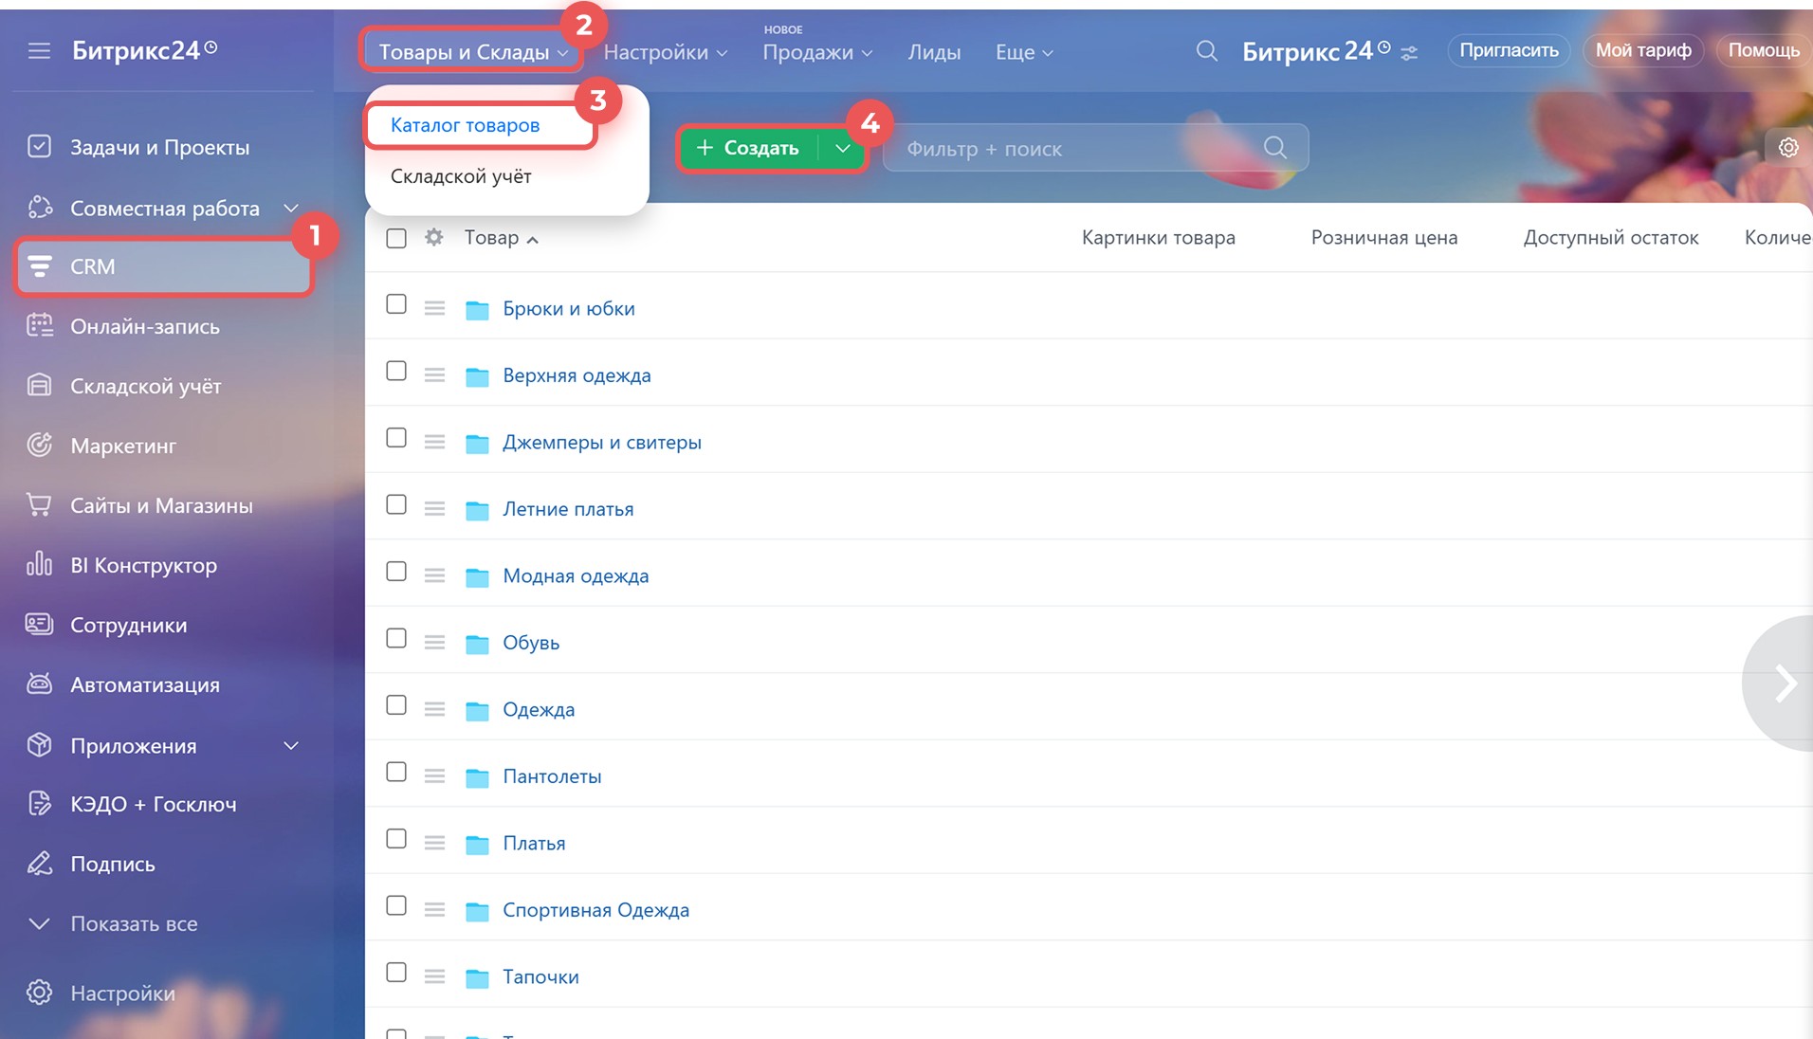
Task: Choose Складской учёт from the dropdown menu
Action: pyautogui.click(x=461, y=176)
